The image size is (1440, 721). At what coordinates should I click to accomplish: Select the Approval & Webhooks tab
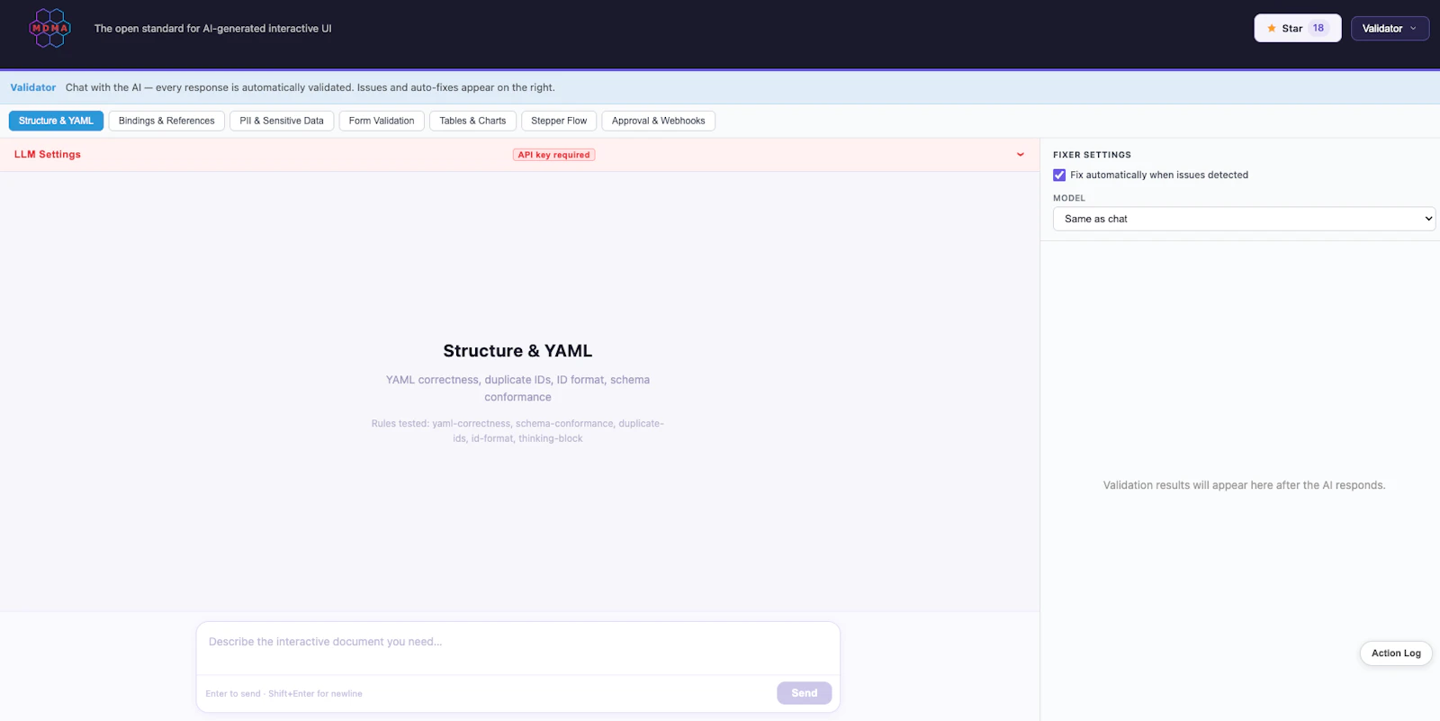tap(658, 121)
